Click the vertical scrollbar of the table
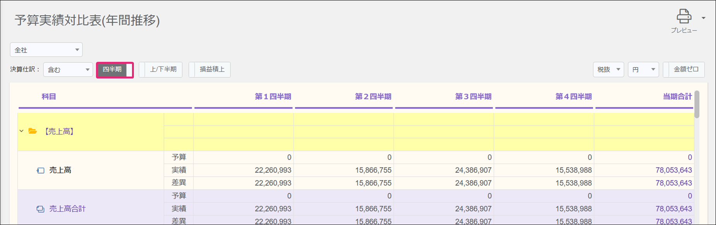Screen dimensions: 716x225 (x=697, y=104)
